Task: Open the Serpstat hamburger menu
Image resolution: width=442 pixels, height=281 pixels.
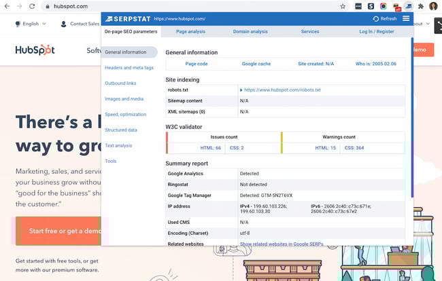Action: 406,18
